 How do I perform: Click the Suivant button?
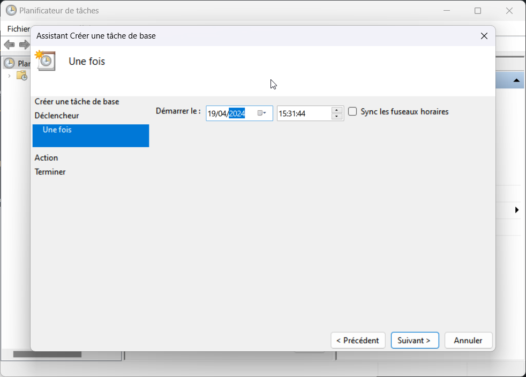click(415, 341)
